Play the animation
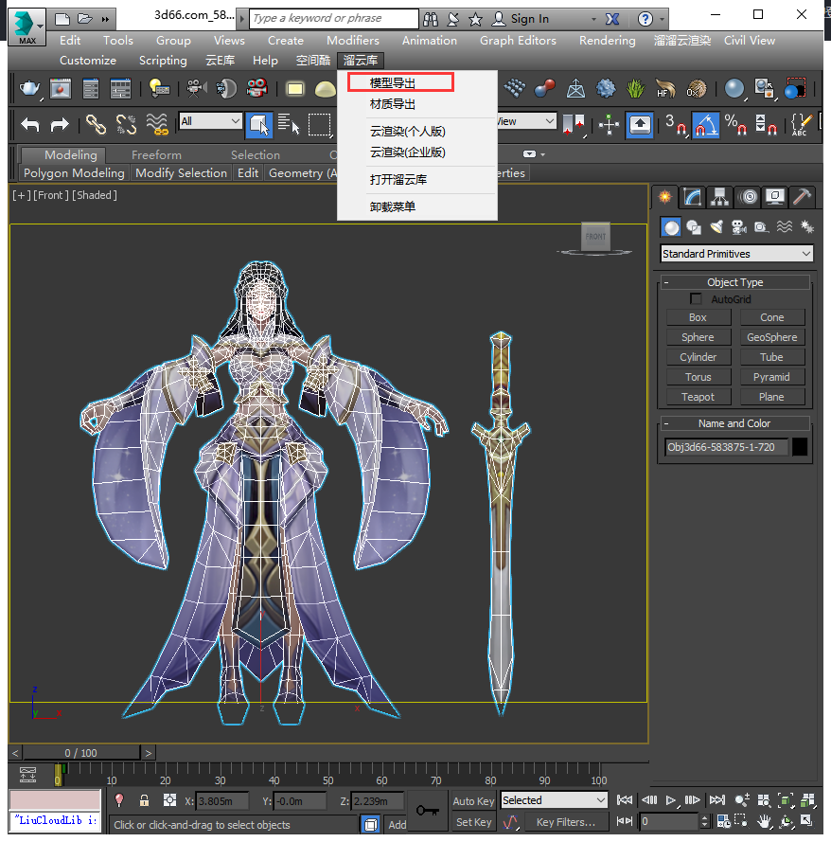831x842 pixels. (x=671, y=800)
